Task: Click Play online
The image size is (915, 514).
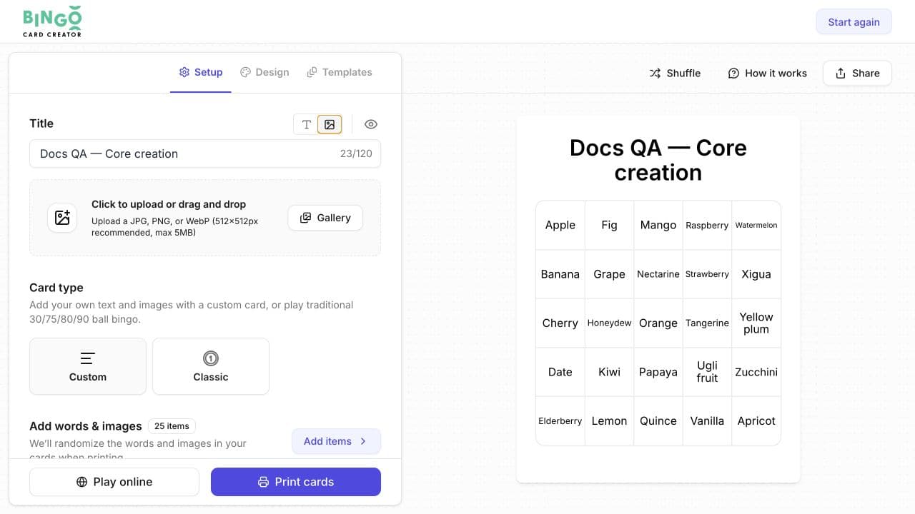Action: click(x=114, y=482)
